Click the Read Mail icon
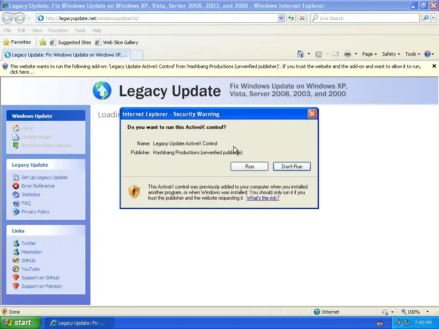The height and width of the screenshot is (329, 439). pyautogui.click(x=336, y=54)
